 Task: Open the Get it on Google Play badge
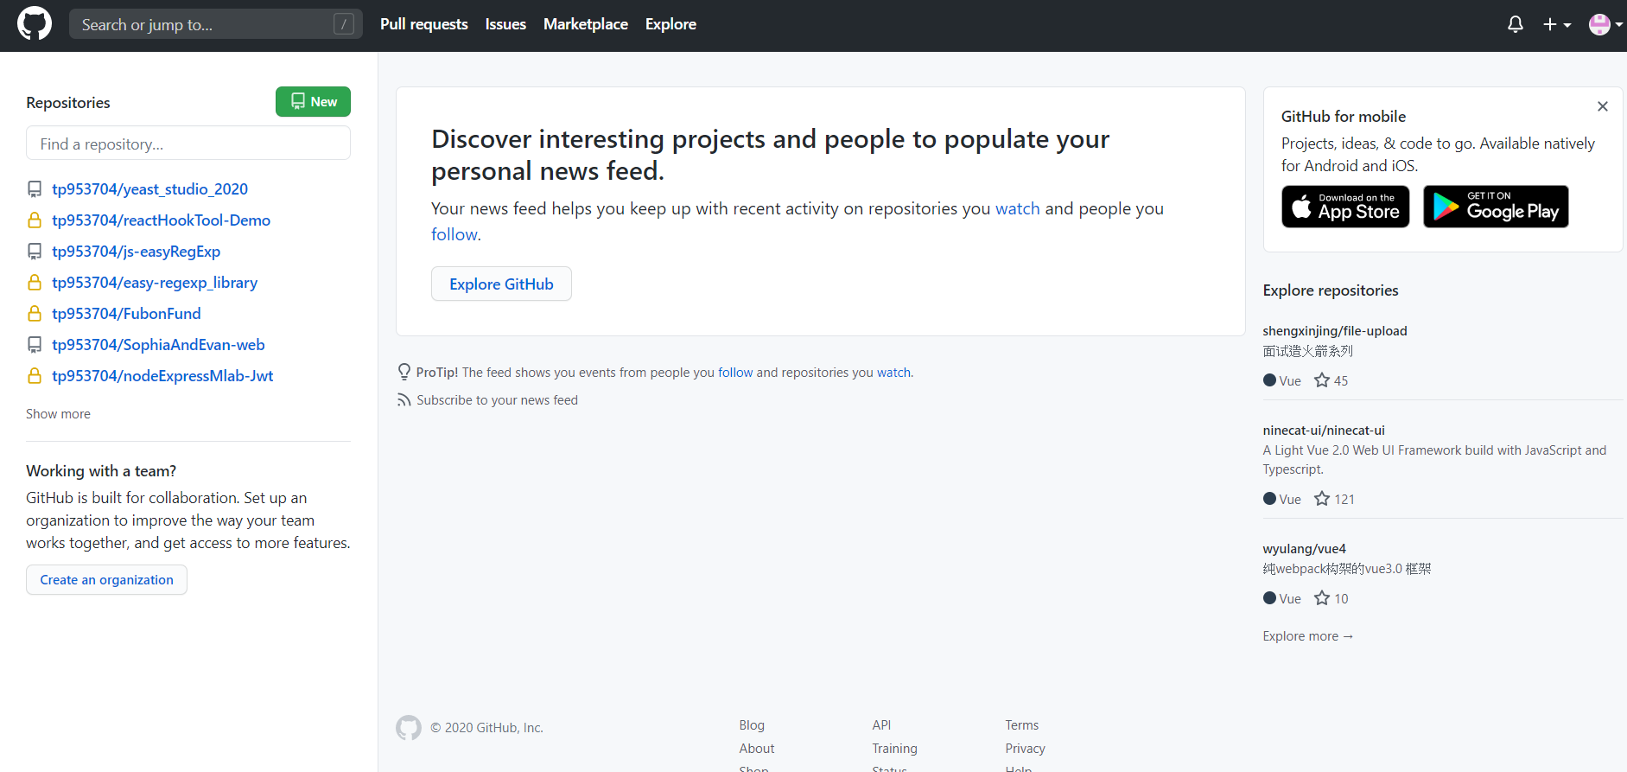click(x=1496, y=207)
